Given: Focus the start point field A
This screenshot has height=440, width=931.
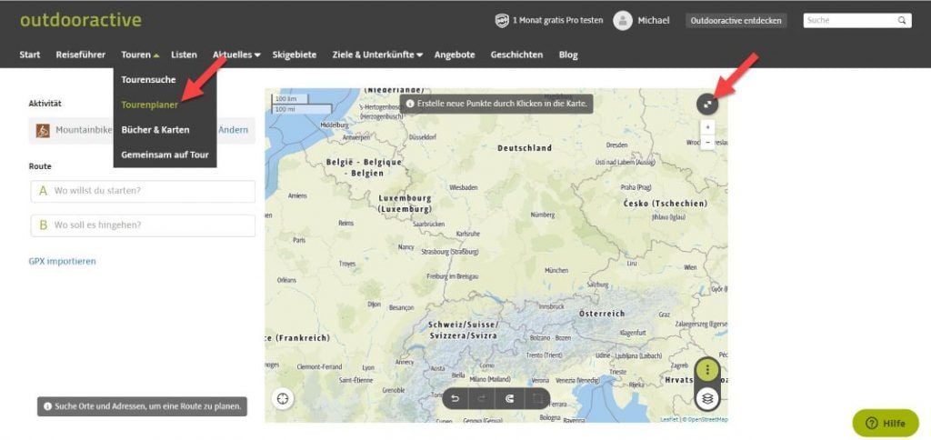Looking at the screenshot, I should 143,191.
